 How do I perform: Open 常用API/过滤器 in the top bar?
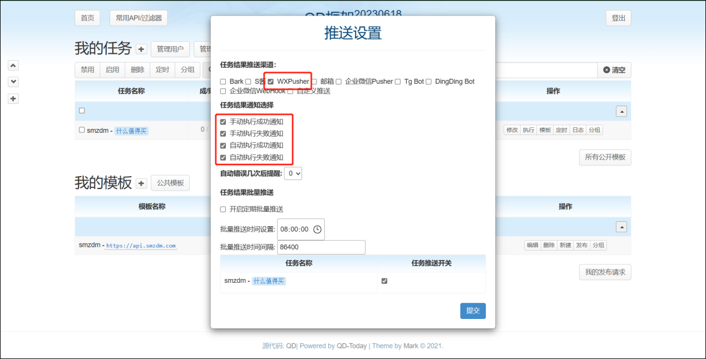(139, 18)
